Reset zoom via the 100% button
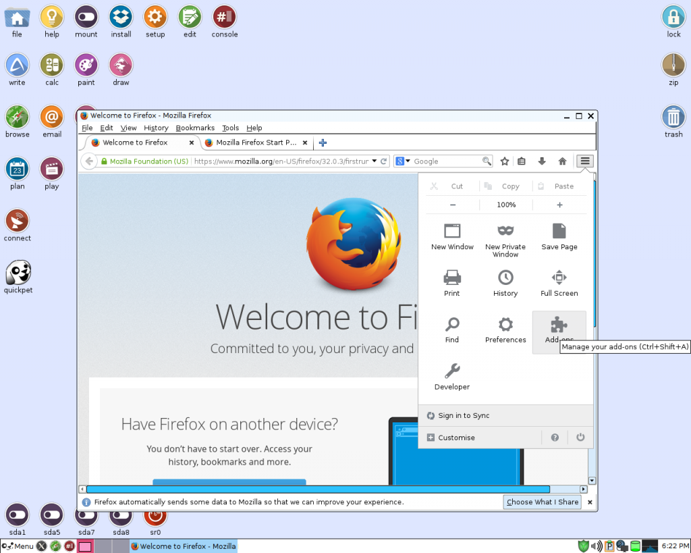Image resolution: width=691 pixels, height=553 pixels. (506, 205)
